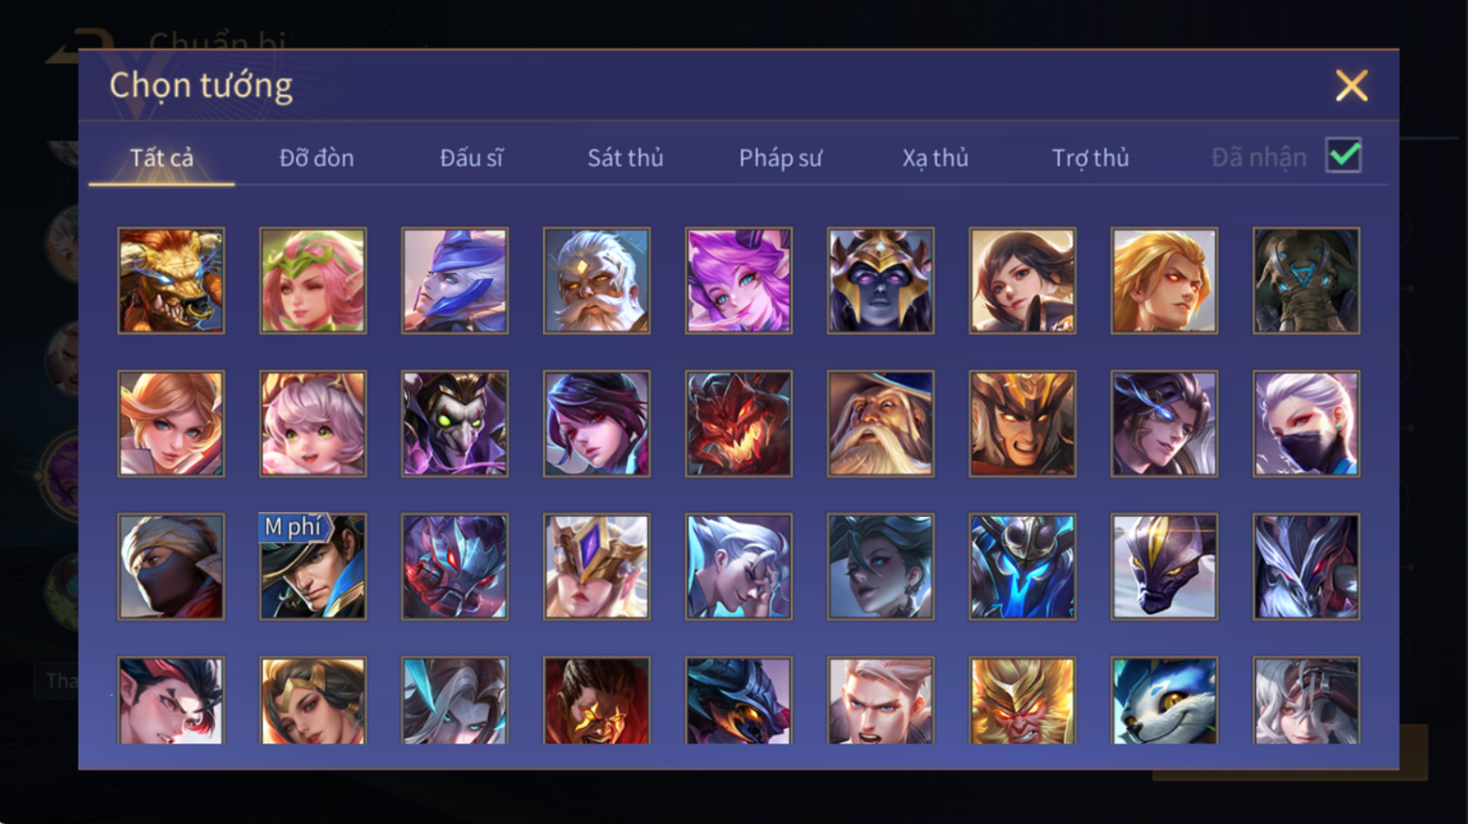Pick the hero tagged 'M phí'
This screenshot has height=824, width=1468.
[x=313, y=566]
